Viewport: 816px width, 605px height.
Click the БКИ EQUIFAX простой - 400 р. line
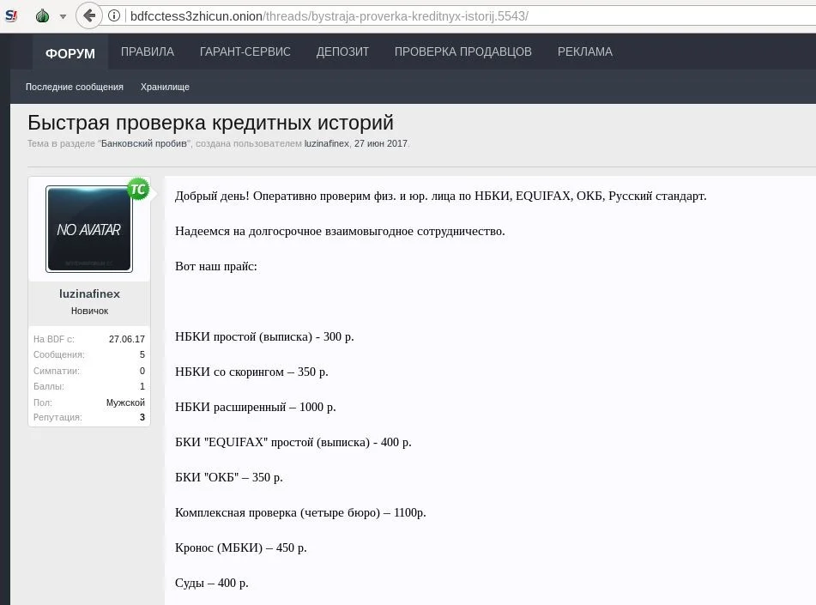click(293, 442)
